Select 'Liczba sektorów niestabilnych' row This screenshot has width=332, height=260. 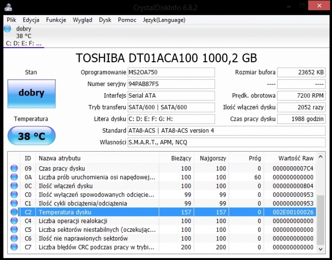point(162,230)
